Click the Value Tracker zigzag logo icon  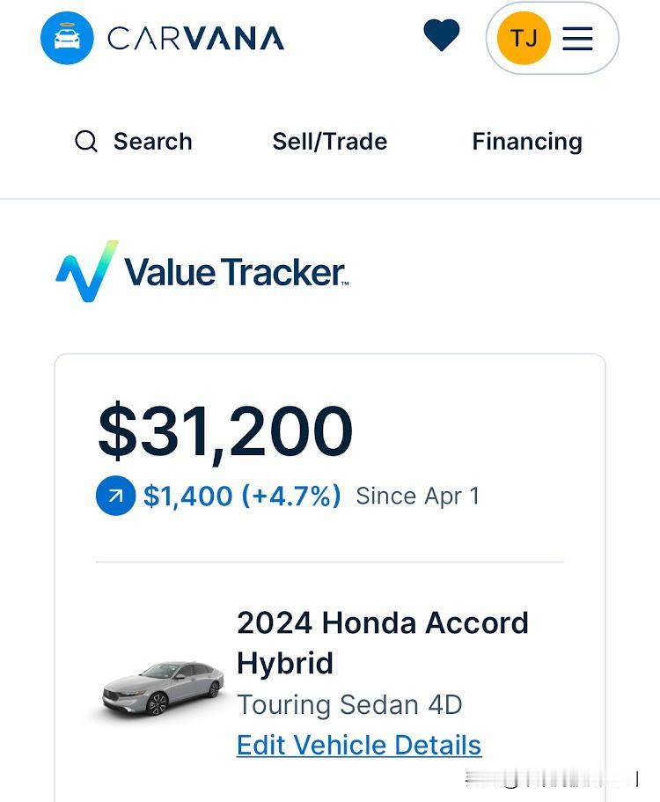point(87,271)
